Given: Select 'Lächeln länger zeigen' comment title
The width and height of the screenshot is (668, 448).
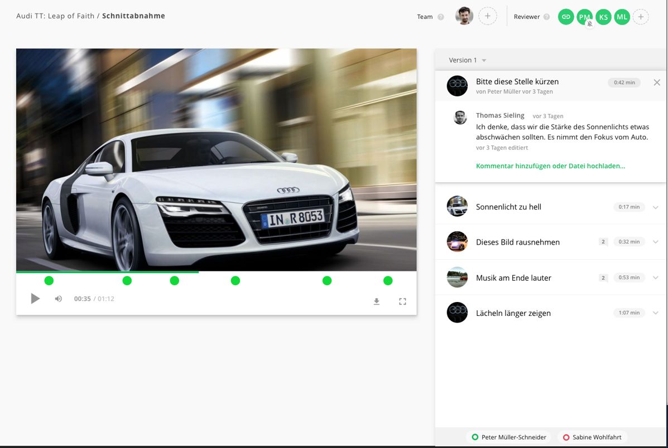Looking at the screenshot, I should [x=513, y=313].
